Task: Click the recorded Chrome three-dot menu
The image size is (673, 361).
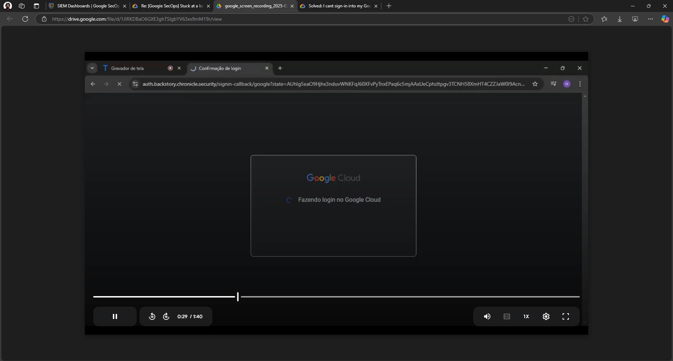Action: point(580,84)
